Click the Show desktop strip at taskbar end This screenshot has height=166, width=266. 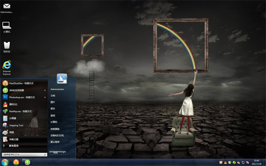pyautogui.click(x=265, y=162)
